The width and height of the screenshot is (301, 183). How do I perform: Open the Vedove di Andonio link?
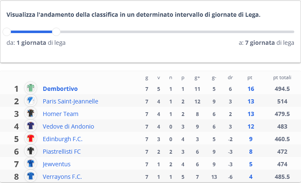click(x=68, y=126)
